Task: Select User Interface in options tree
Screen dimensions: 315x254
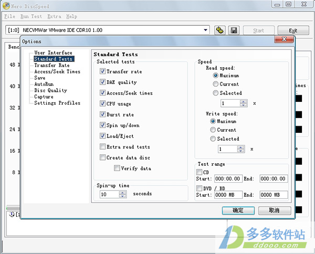Action: point(53,52)
